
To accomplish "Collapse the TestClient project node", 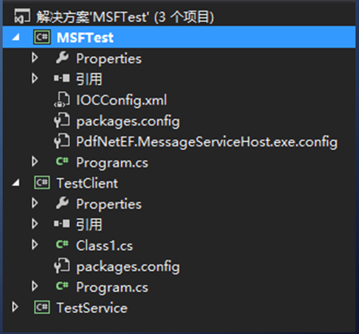I will click(x=16, y=183).
